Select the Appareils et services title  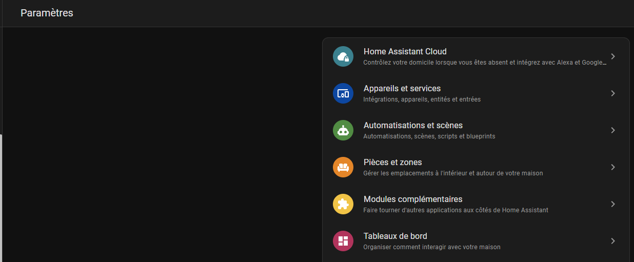point(402,88)
